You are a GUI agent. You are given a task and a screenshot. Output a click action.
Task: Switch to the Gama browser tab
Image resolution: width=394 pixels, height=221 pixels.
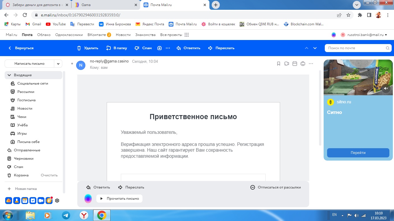pyautogui.click(x=105, y=5)
